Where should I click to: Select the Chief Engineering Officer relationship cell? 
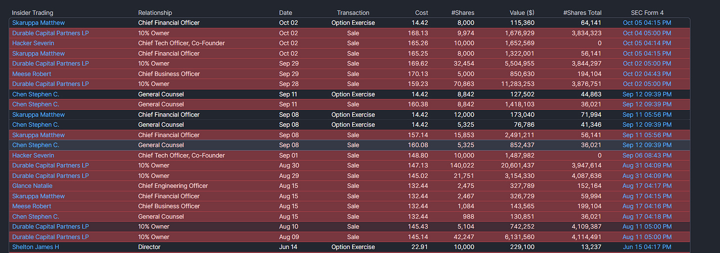click(x=173, y=186)
